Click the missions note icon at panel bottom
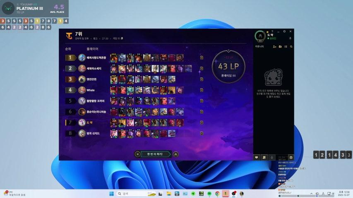 pos(264,157)
